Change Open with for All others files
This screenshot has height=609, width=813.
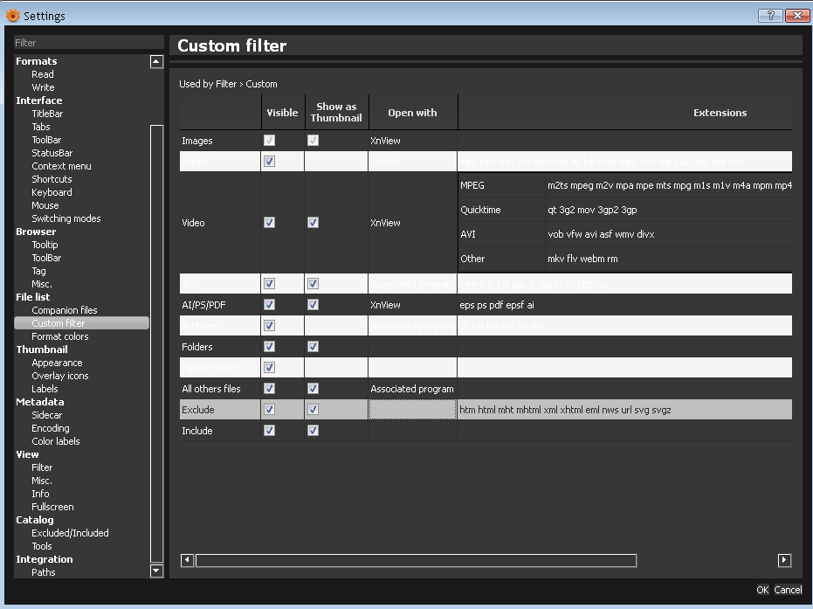click(412, 389)
